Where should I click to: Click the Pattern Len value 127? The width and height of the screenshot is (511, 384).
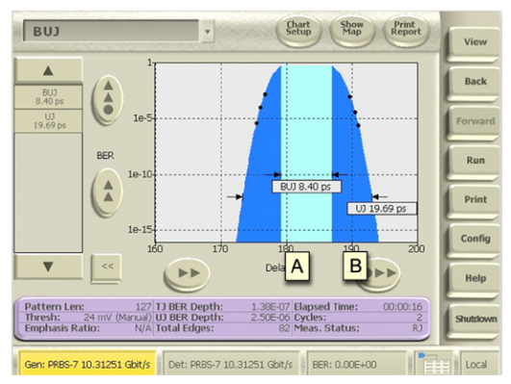click(x=143, y=307)
